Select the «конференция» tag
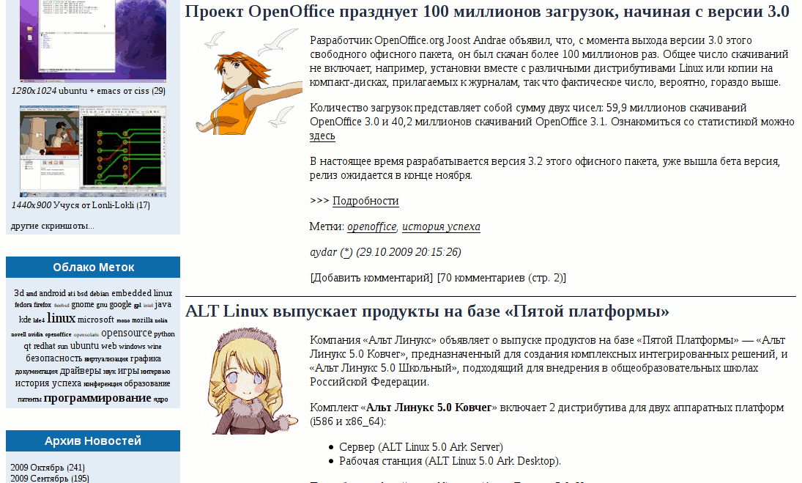Screen dimensions: 802x483 tap(103, 384)
